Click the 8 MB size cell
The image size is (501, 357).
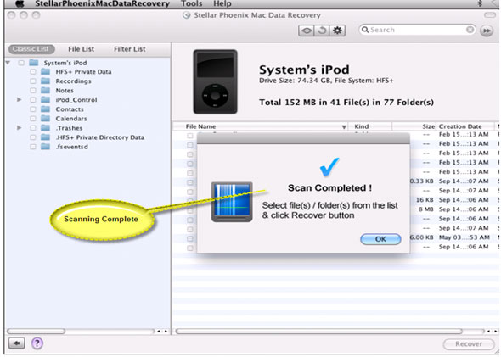[426, 209]
